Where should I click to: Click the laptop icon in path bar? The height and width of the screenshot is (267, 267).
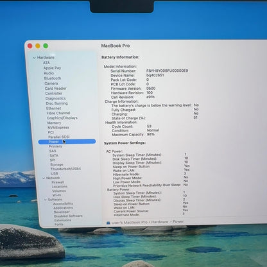(x=108, y=223)
